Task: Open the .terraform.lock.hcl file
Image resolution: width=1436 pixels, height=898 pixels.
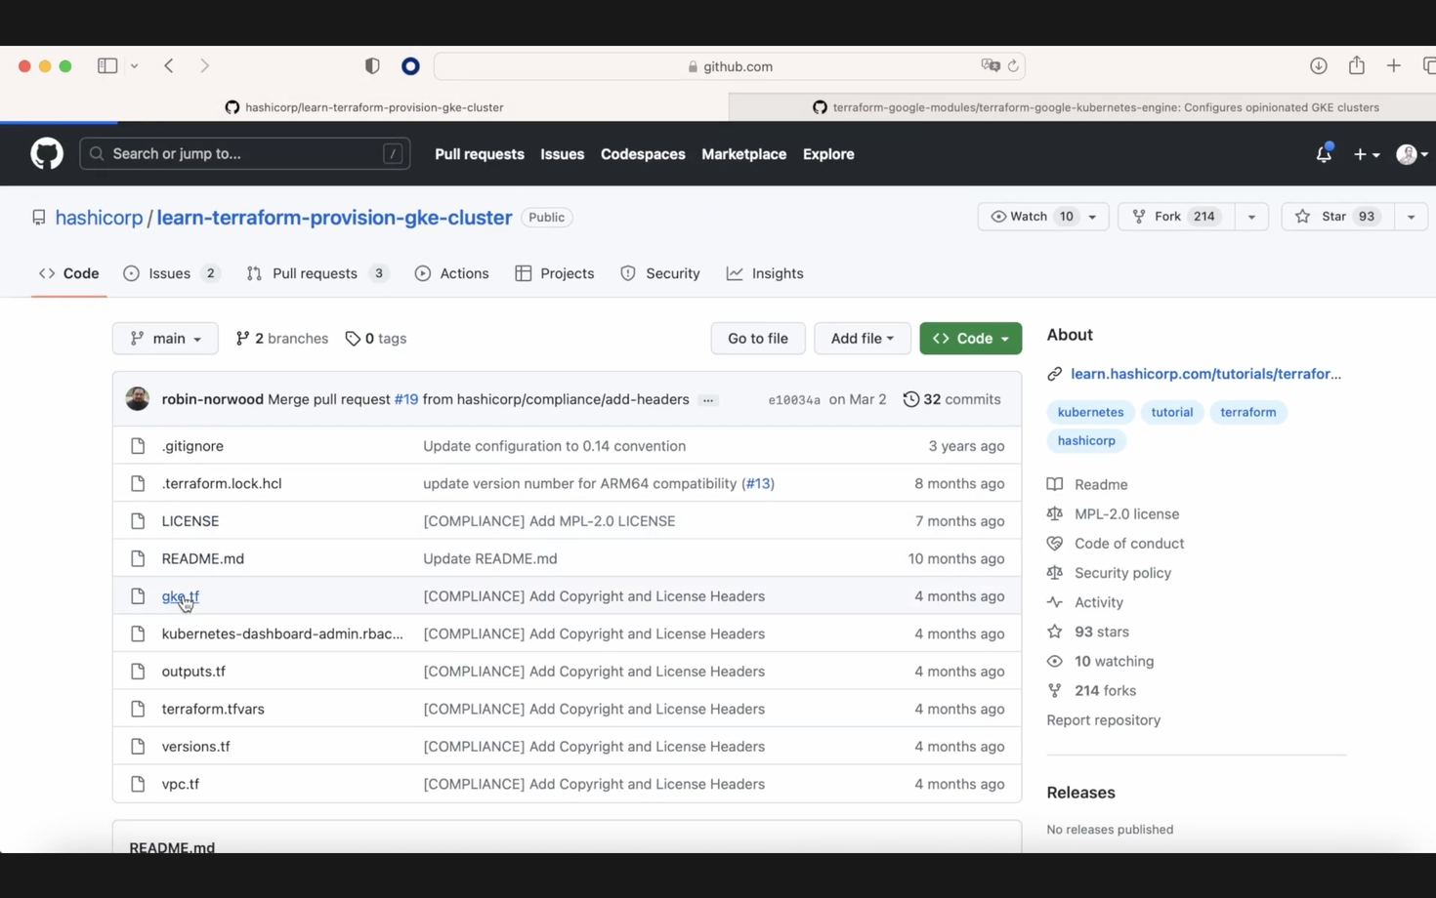Action: [x=222, y=483]
